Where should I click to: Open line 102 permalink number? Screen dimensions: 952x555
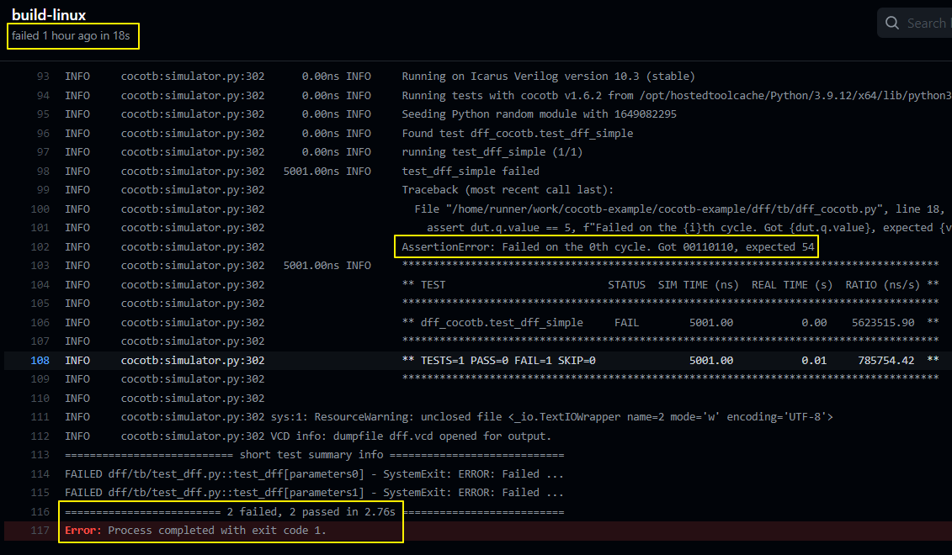tap(40, 246)
